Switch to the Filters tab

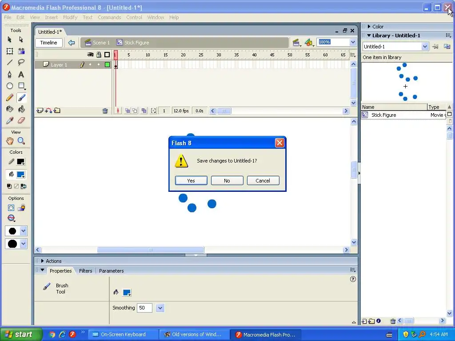tap(86, 271)
